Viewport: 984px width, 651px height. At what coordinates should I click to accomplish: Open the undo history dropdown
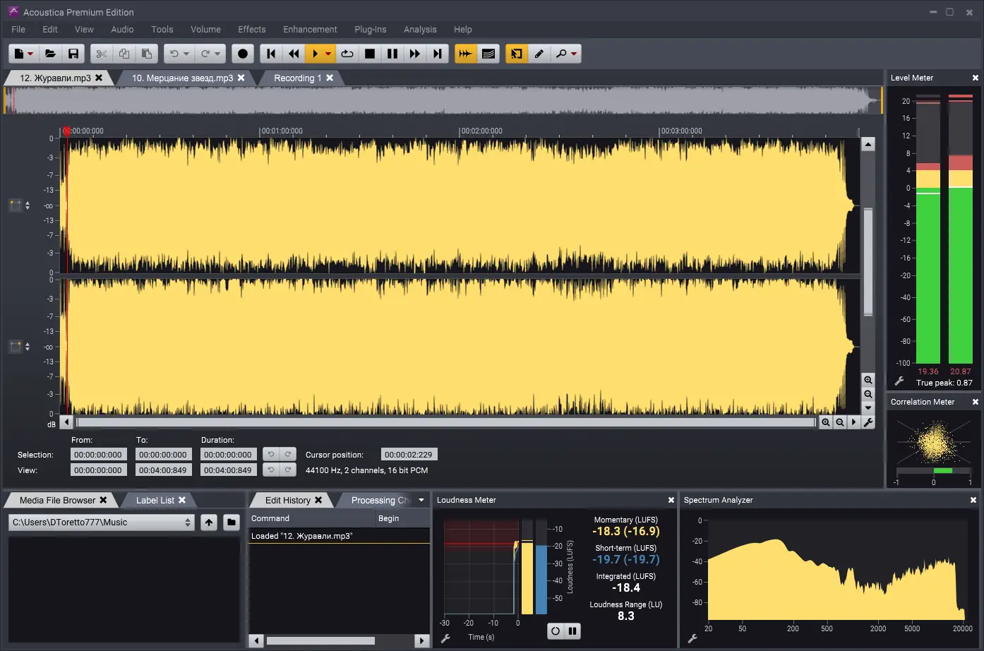186,54
